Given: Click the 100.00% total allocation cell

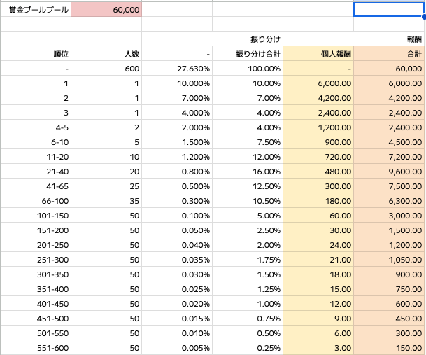Looking at the screenshot, I should point(248,69).
